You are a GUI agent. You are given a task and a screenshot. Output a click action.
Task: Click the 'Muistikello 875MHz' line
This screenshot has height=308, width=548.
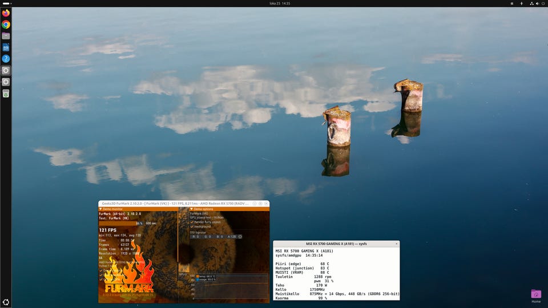click(x=337, y=294)
